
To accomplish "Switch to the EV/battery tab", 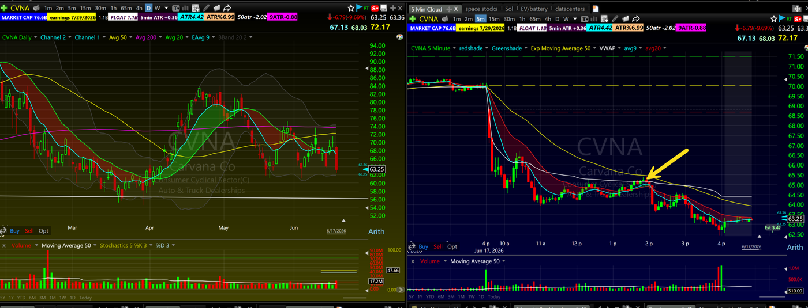I will pos(534,9).
